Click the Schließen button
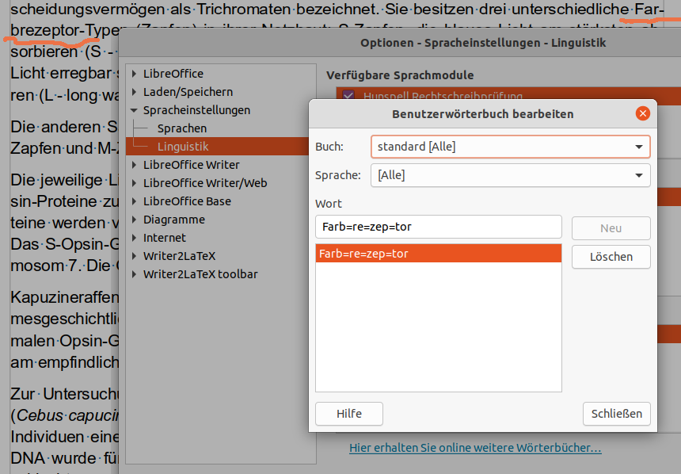The height and width of the screenshot is (474, 681). pyautogui.click(x=616, y=414)
